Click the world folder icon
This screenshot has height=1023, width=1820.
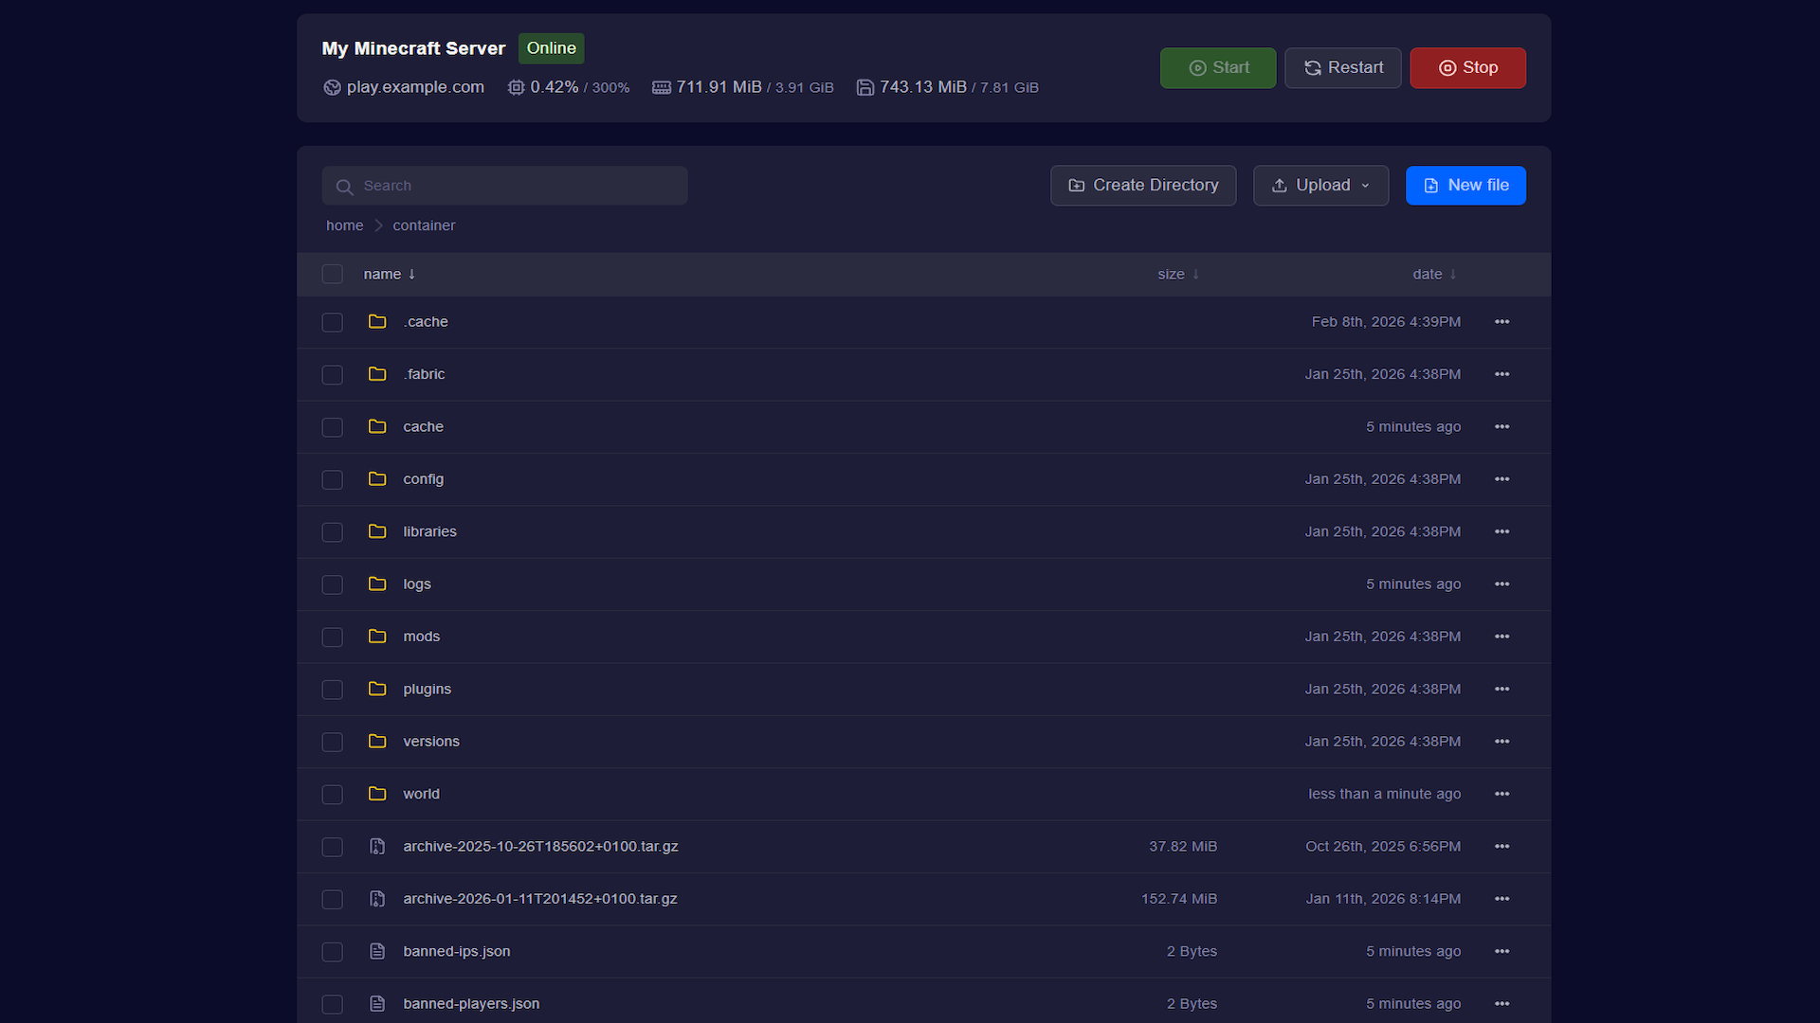coord(377,794)
